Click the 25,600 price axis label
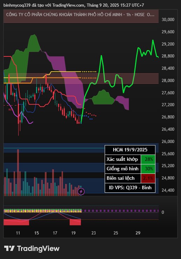Viewport: 181px width, 259px height. pos(168,154)
